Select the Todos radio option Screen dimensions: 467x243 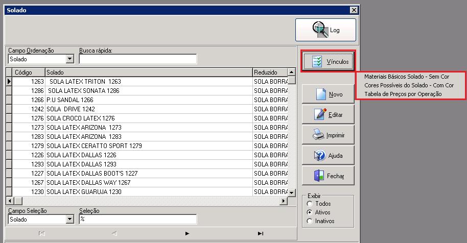click(319, 204)
